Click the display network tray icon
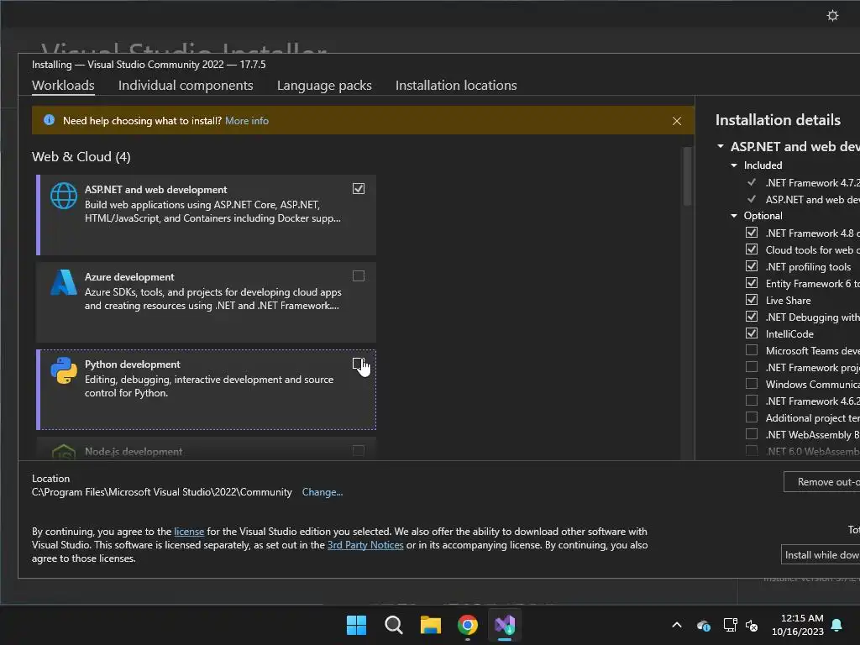The height and width of the screenshot is (645, 860). click(x=730, y=625)
